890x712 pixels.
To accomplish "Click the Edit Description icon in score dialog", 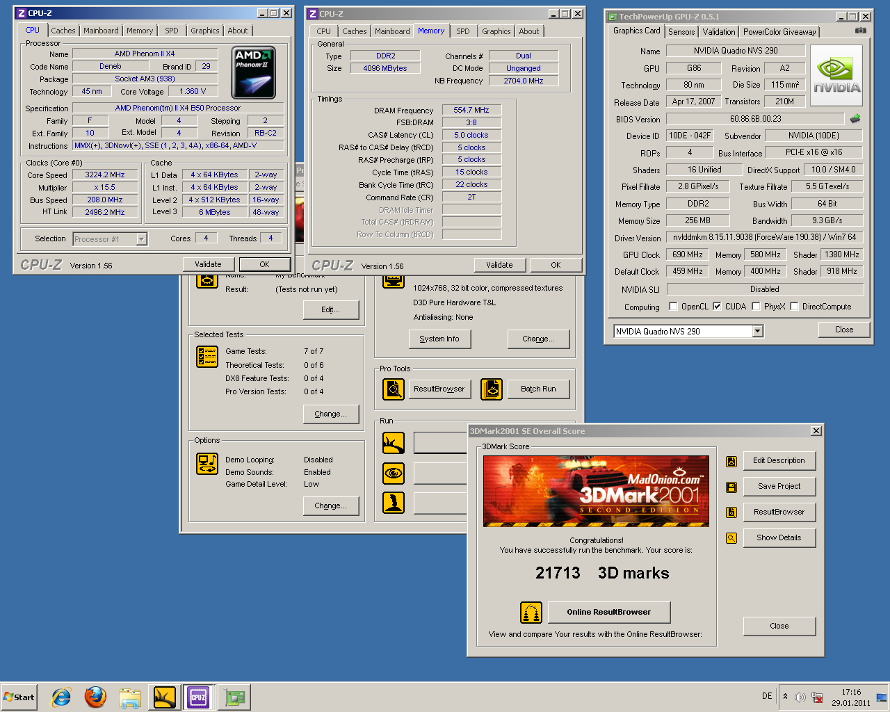I will (x=731, y=461).
